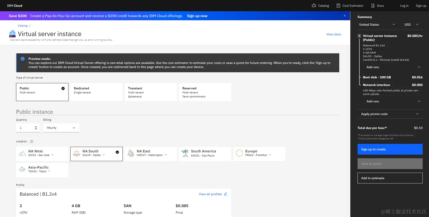
Task: Open the Catalog breadcrumb link
Action: [23, 25]
